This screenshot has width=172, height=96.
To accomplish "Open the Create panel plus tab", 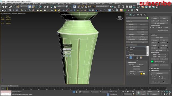I will [127, 15].
